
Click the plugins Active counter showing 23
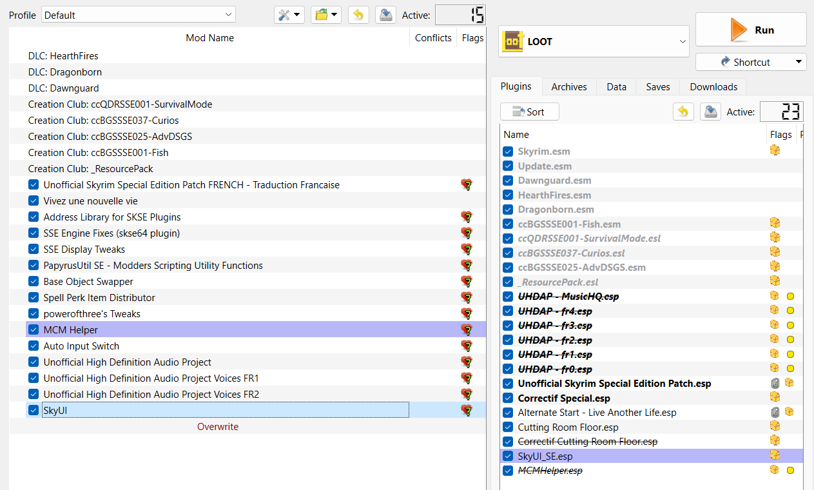click(781, 112)
